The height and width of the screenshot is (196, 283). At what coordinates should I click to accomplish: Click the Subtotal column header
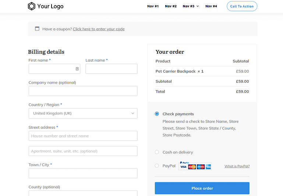tap(241, 61)
